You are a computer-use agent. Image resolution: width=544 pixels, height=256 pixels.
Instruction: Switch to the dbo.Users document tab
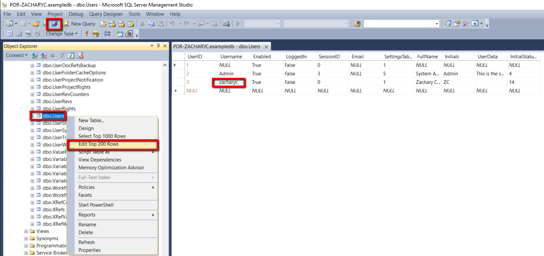(217, 46)
